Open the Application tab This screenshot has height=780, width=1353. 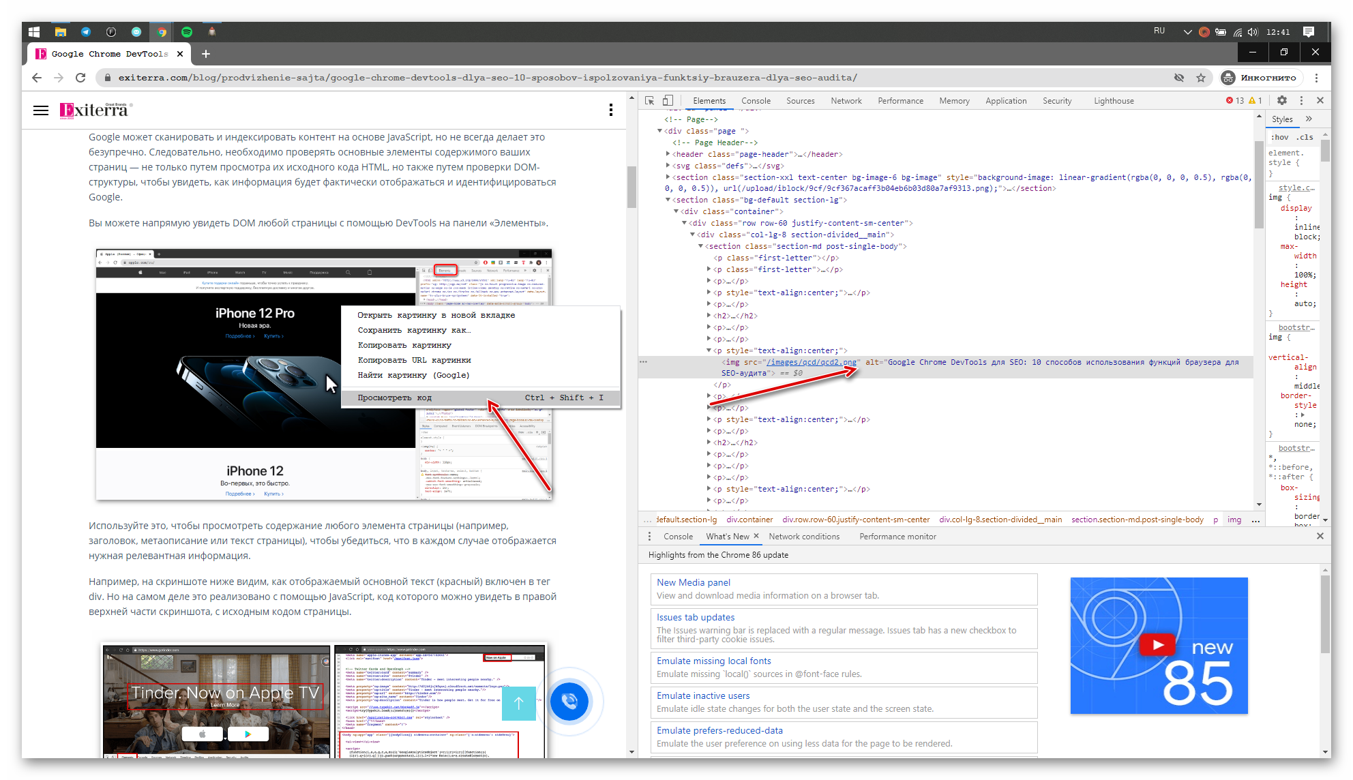click(1006, 101)
